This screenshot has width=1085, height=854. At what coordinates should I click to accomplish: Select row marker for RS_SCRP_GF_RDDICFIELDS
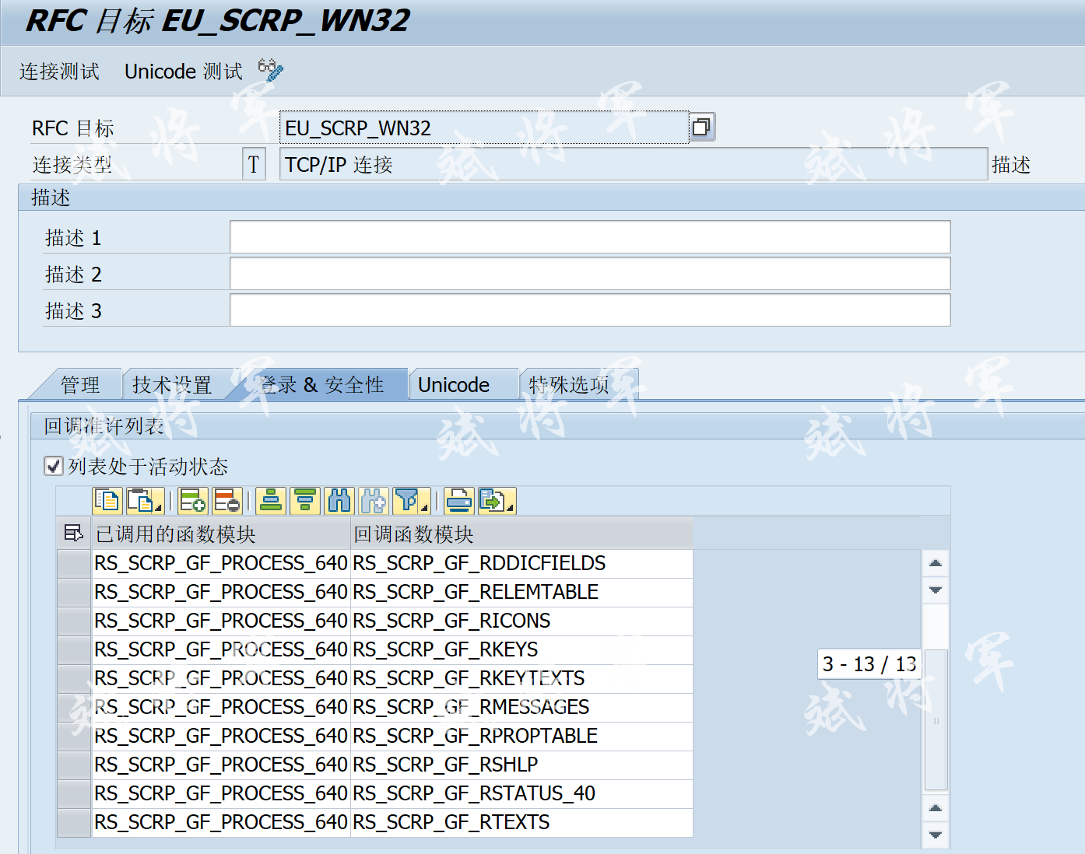pos(74,563)
